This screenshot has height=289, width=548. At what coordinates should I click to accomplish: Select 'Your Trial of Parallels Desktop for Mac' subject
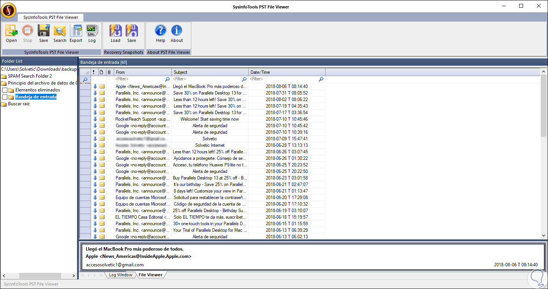(210, 230)
